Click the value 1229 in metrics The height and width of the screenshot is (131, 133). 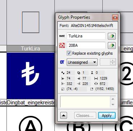point(103,78)
